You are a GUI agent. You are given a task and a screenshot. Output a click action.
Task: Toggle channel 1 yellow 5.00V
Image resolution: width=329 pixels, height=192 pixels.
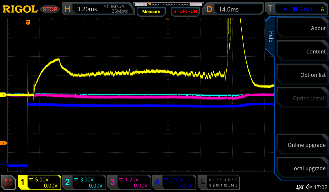click(x=39, y=182)
